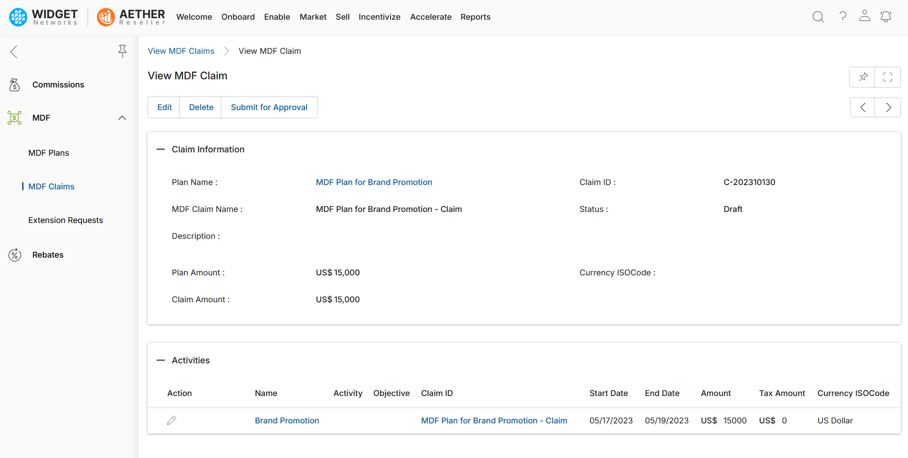Select MDF Claims in the sidebar

pos(51,186)
